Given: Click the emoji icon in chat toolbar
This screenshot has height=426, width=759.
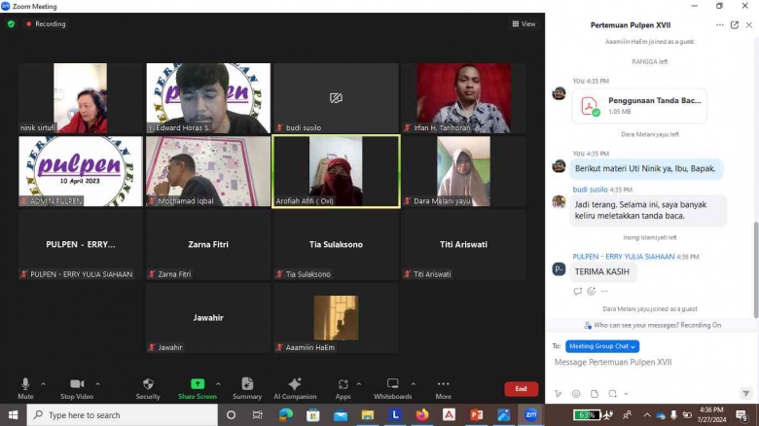Looking at the screenshot, I should (x=576, y=394).
